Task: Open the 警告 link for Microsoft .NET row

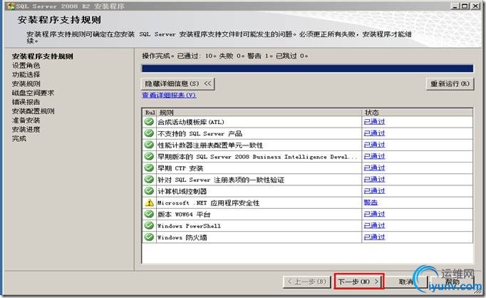Action: (371, 202)
